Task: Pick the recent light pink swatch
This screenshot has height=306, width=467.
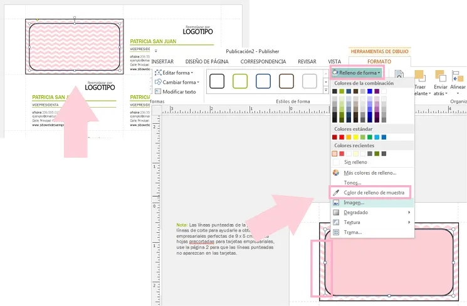Action: click(x=335, y=153)
